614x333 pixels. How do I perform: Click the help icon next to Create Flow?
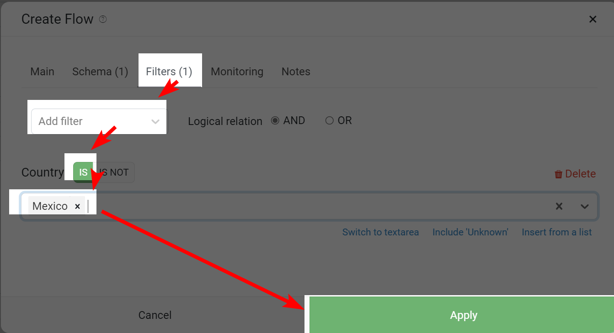click(x=103, y=19)
